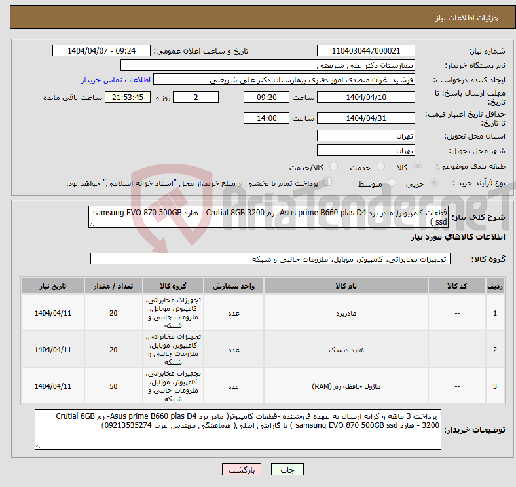This screenshot has height=487, width=516.
Task: Click the need date in the RAM row
Action: click(53, 386)
